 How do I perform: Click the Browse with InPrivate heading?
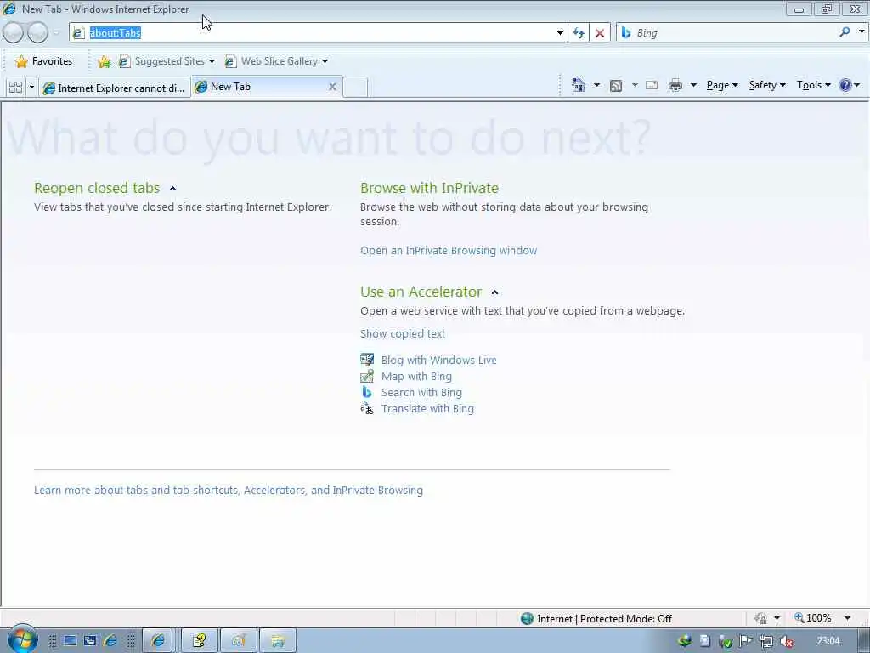click(429, 188)
